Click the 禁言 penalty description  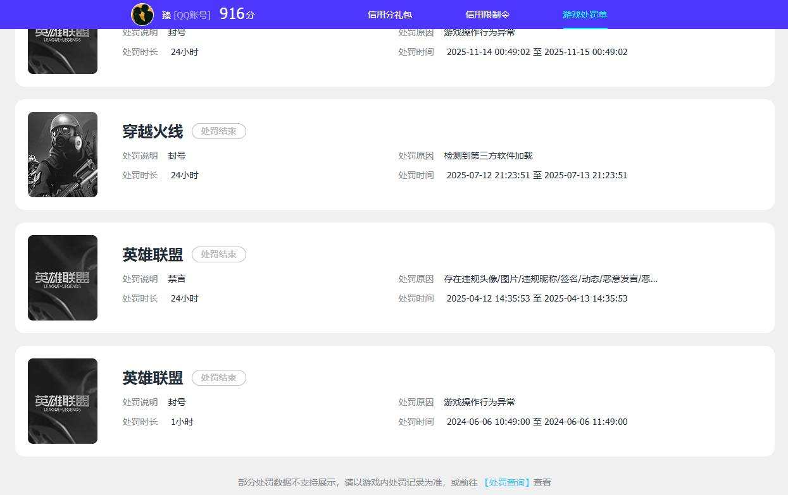177,279
